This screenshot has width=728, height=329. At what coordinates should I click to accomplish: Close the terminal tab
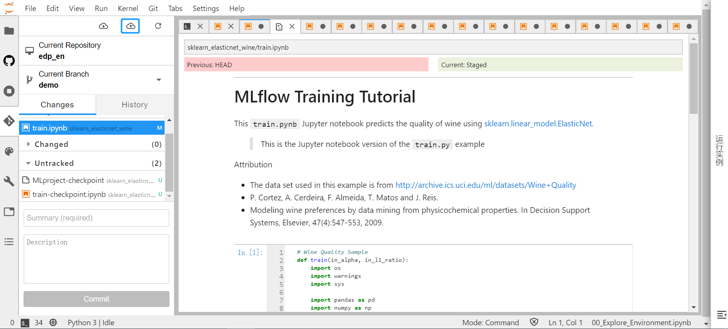[x=201, y=26]
